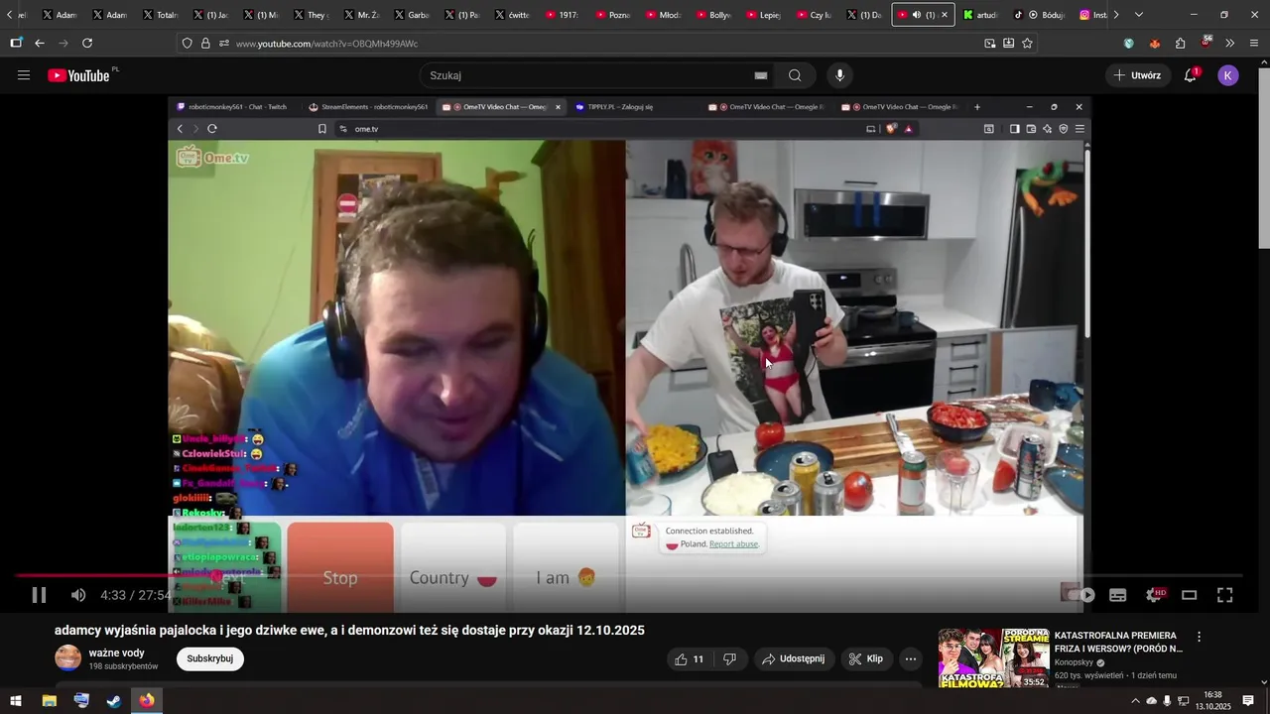The width and height of the screenshot is (1270, 714).
Task: Open picture-in-picture from address bar
Action: tap(990, 44)
